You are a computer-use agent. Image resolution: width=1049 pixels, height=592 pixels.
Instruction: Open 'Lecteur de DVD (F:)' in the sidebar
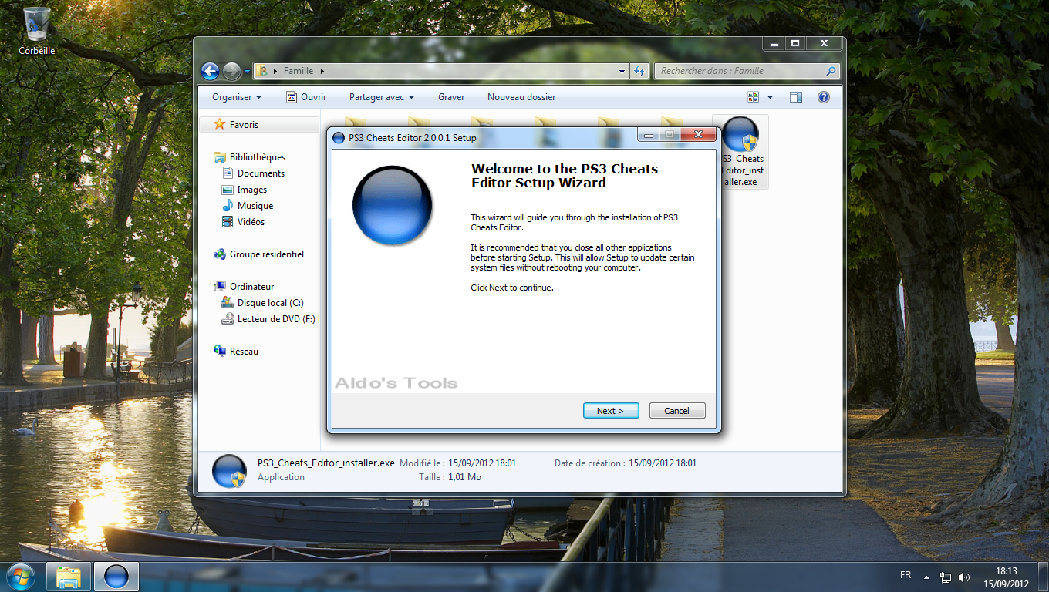[x=278, y=319]
